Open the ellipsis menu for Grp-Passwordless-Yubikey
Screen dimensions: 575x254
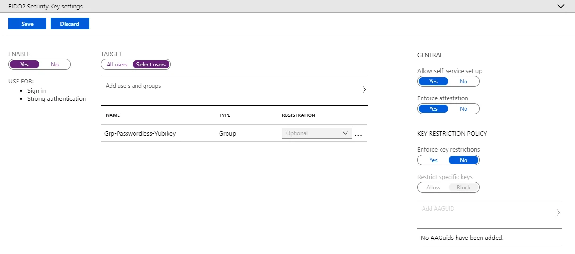click(x=358, y=135)
